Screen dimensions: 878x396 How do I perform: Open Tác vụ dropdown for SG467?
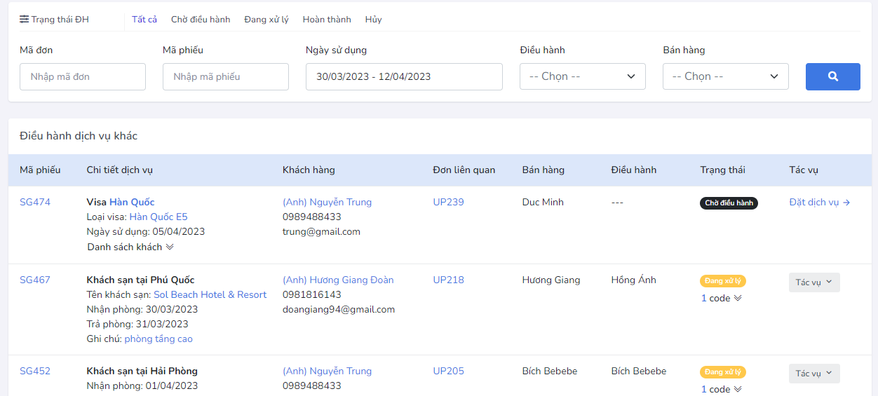pyautogui.click(x=813, y=282)
